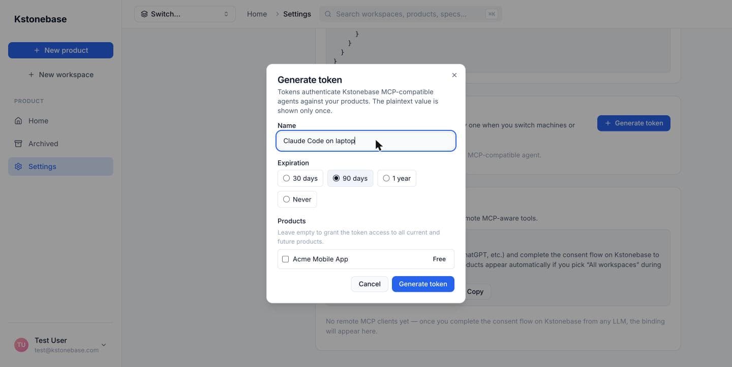Click the Expiration label
This screenshot has height=367, width=732.
[x=293, y=163]
